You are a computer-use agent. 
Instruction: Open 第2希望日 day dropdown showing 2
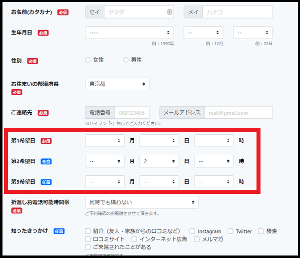click(x=159, y=161)
